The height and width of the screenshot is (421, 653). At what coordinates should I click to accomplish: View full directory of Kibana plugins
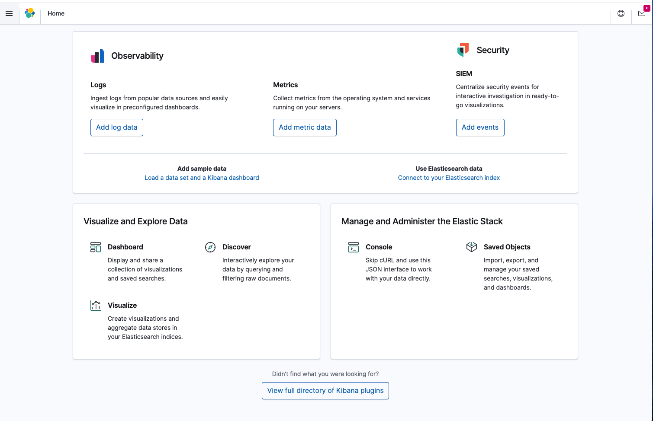325,391
